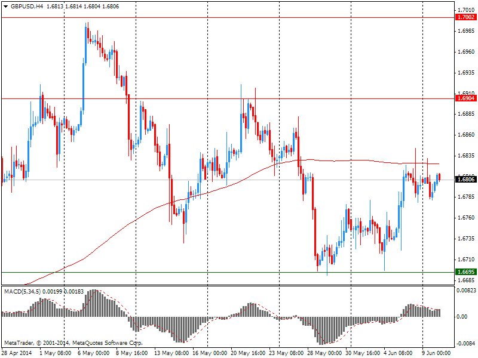Click the 1.6735 price scale value
478x358 pixels.
[x=466, y=238]
